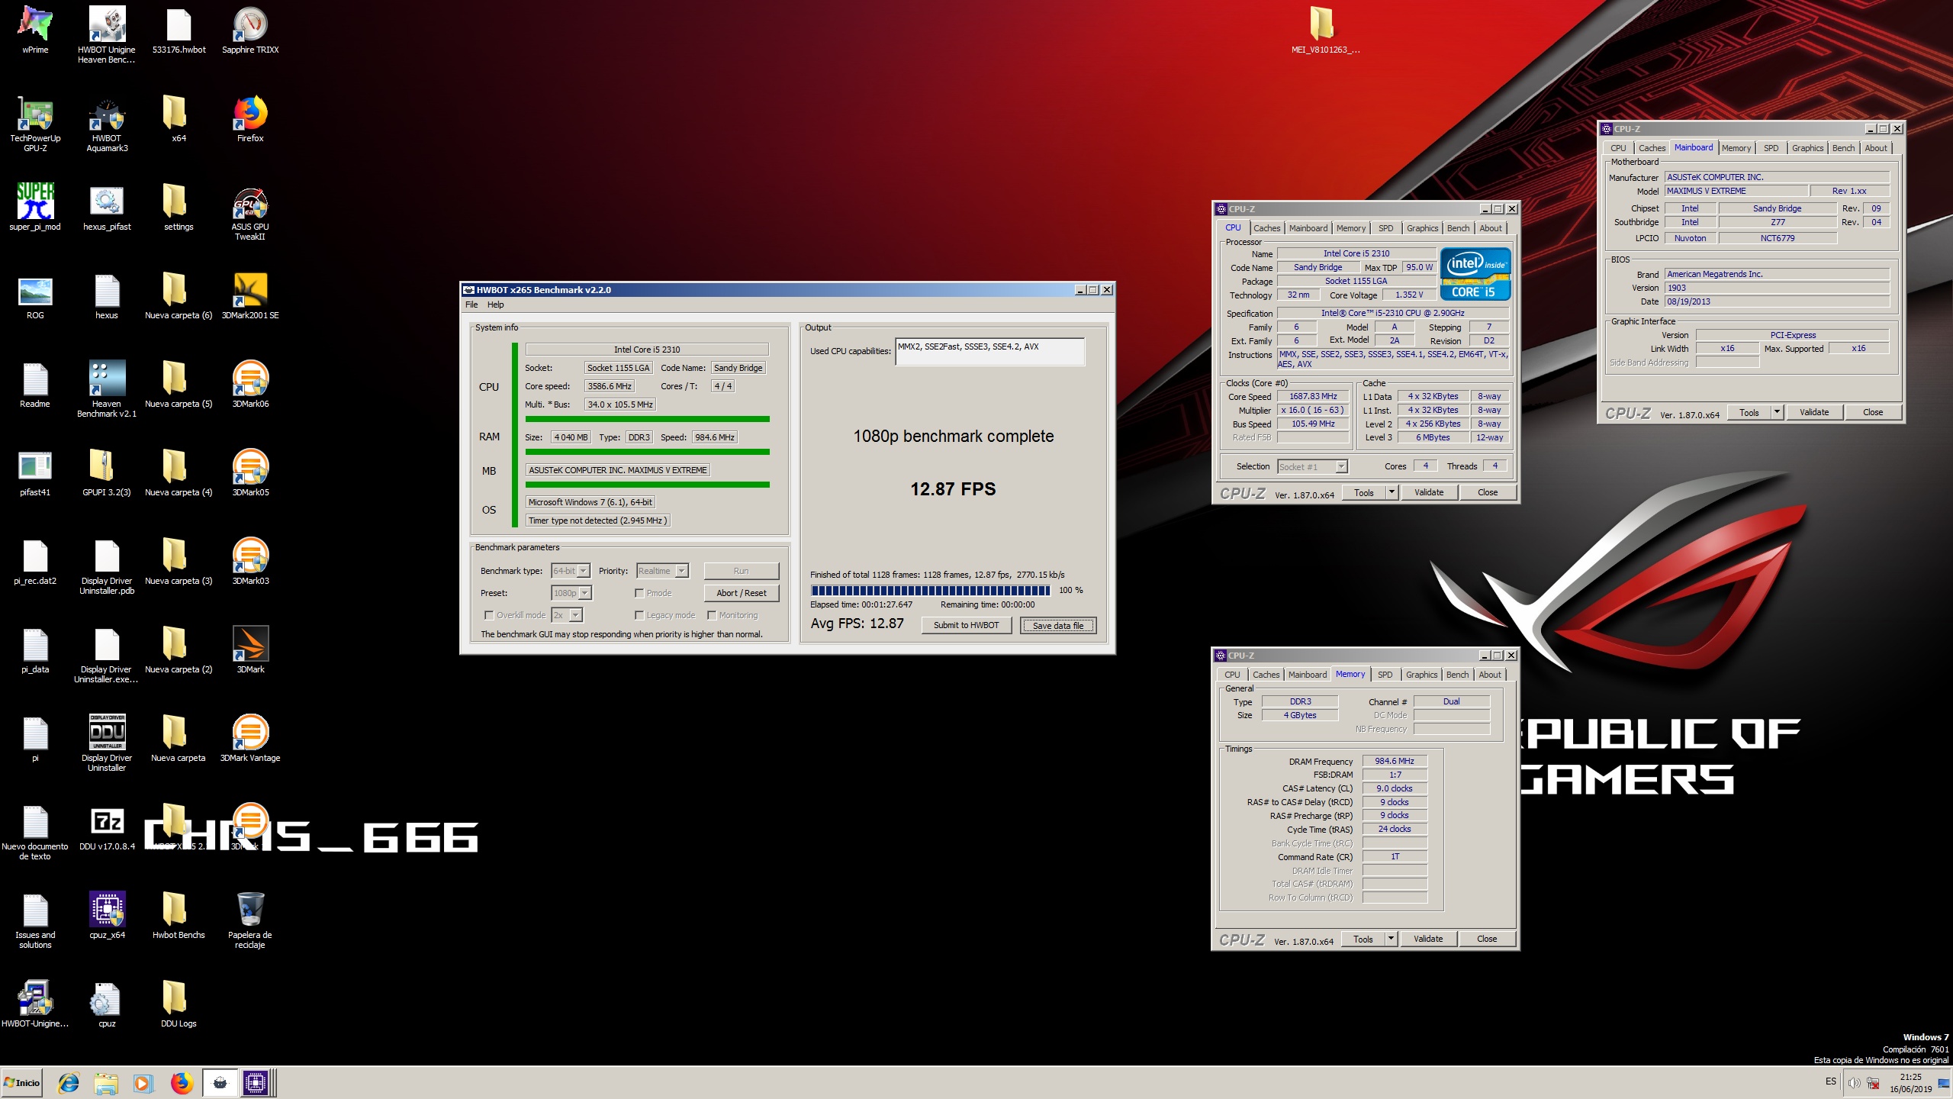The height and width of the screenshot is (1099, 1953).
Task: Toggle the Pmode checkbox
Action: (x=639, y=593)
